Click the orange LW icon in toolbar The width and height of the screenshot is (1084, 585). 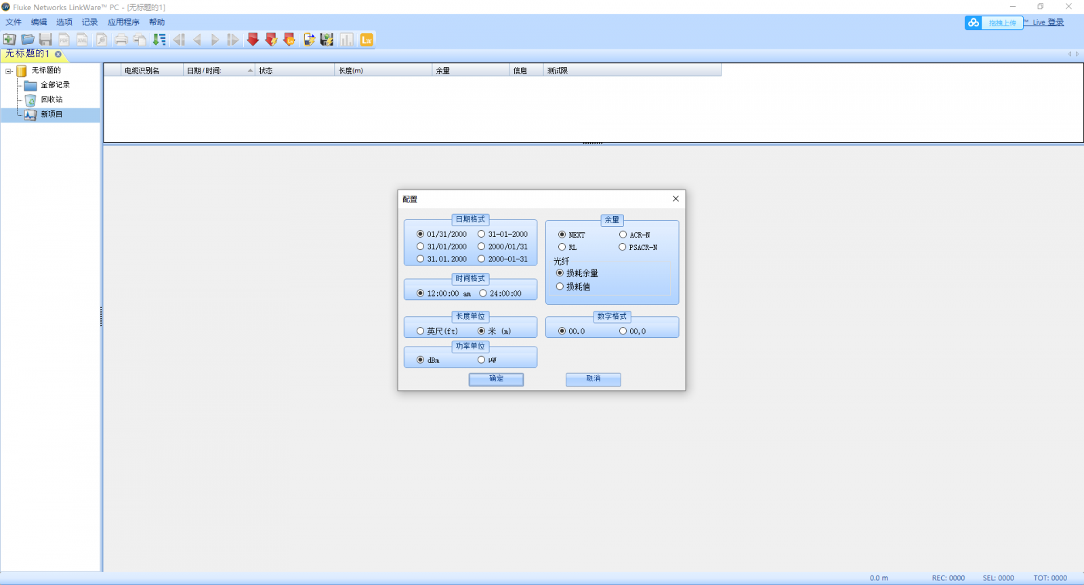[x=367, y=40]
